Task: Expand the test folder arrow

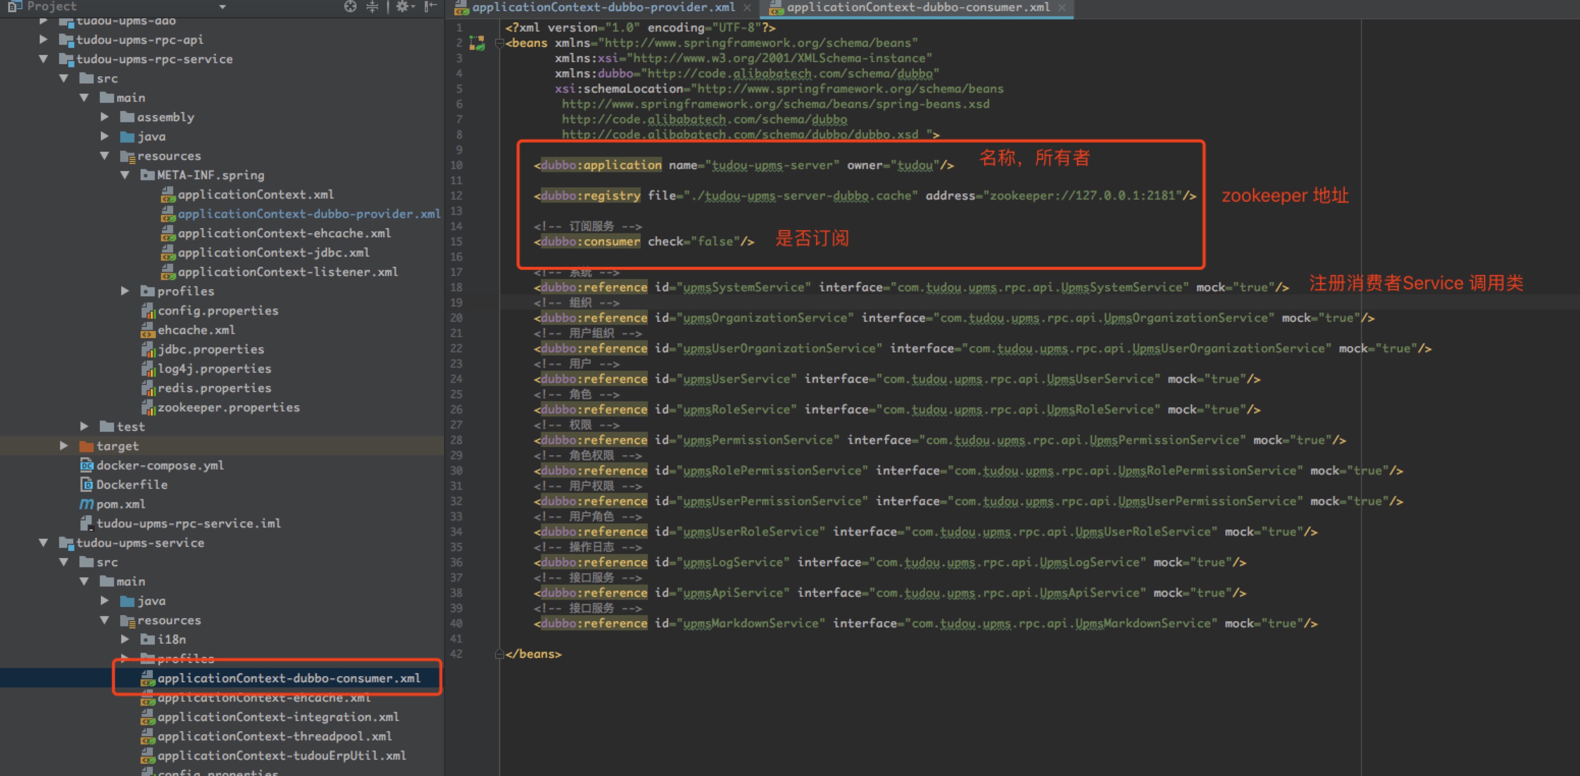Action: 84,427
